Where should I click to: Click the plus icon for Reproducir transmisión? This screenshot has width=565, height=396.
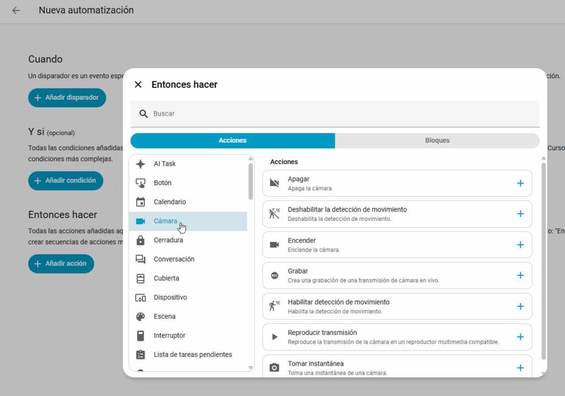point(520,337)
